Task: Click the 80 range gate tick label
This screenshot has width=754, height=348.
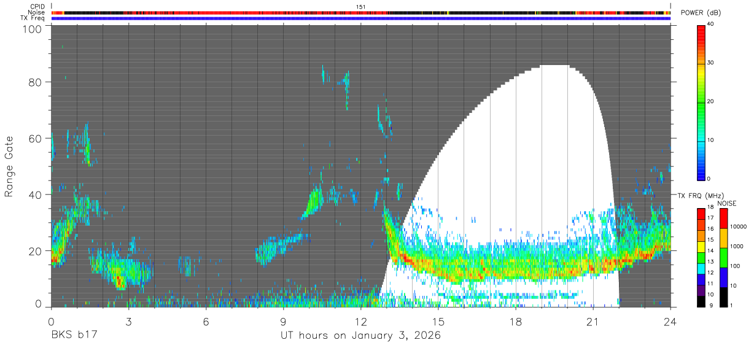Action: tap(34, 82)
